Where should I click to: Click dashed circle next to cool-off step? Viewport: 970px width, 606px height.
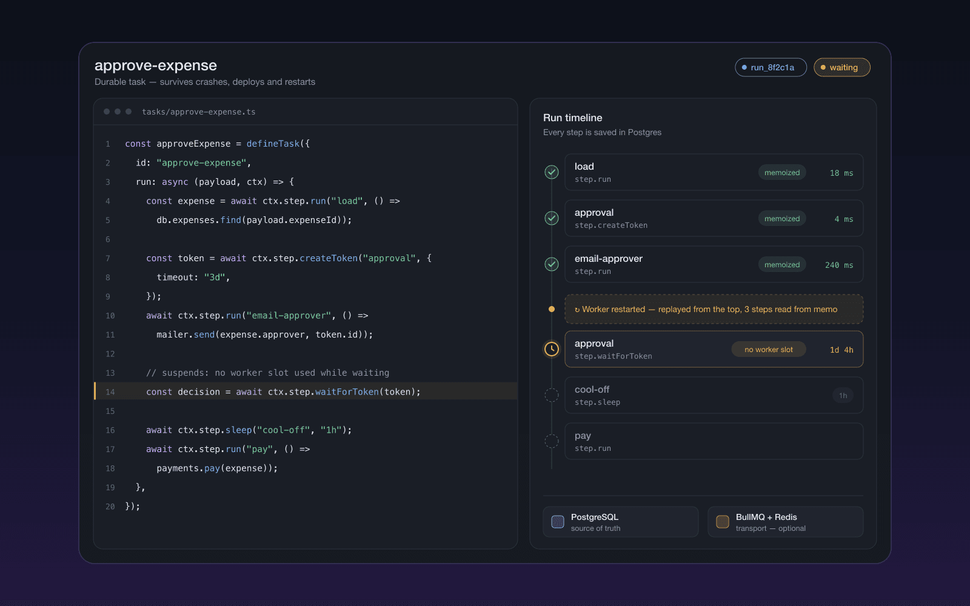point(552,395)
